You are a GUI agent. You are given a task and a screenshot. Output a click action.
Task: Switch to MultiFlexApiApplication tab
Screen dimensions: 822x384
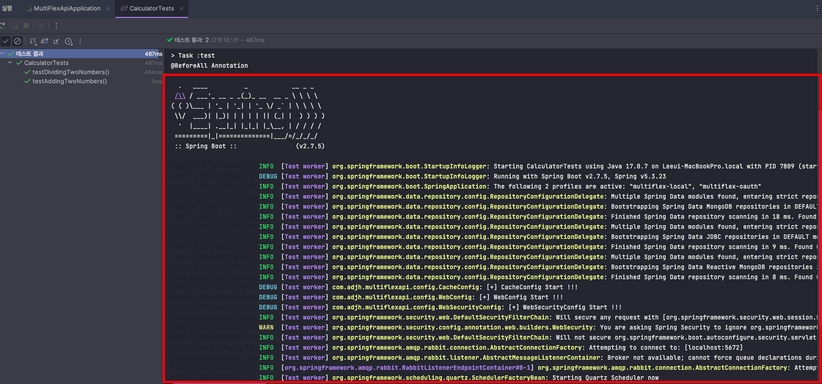pos(67,8)
